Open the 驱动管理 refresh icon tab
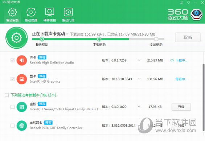This screenshot has width=205, height=141. click(x=31, y=15)
